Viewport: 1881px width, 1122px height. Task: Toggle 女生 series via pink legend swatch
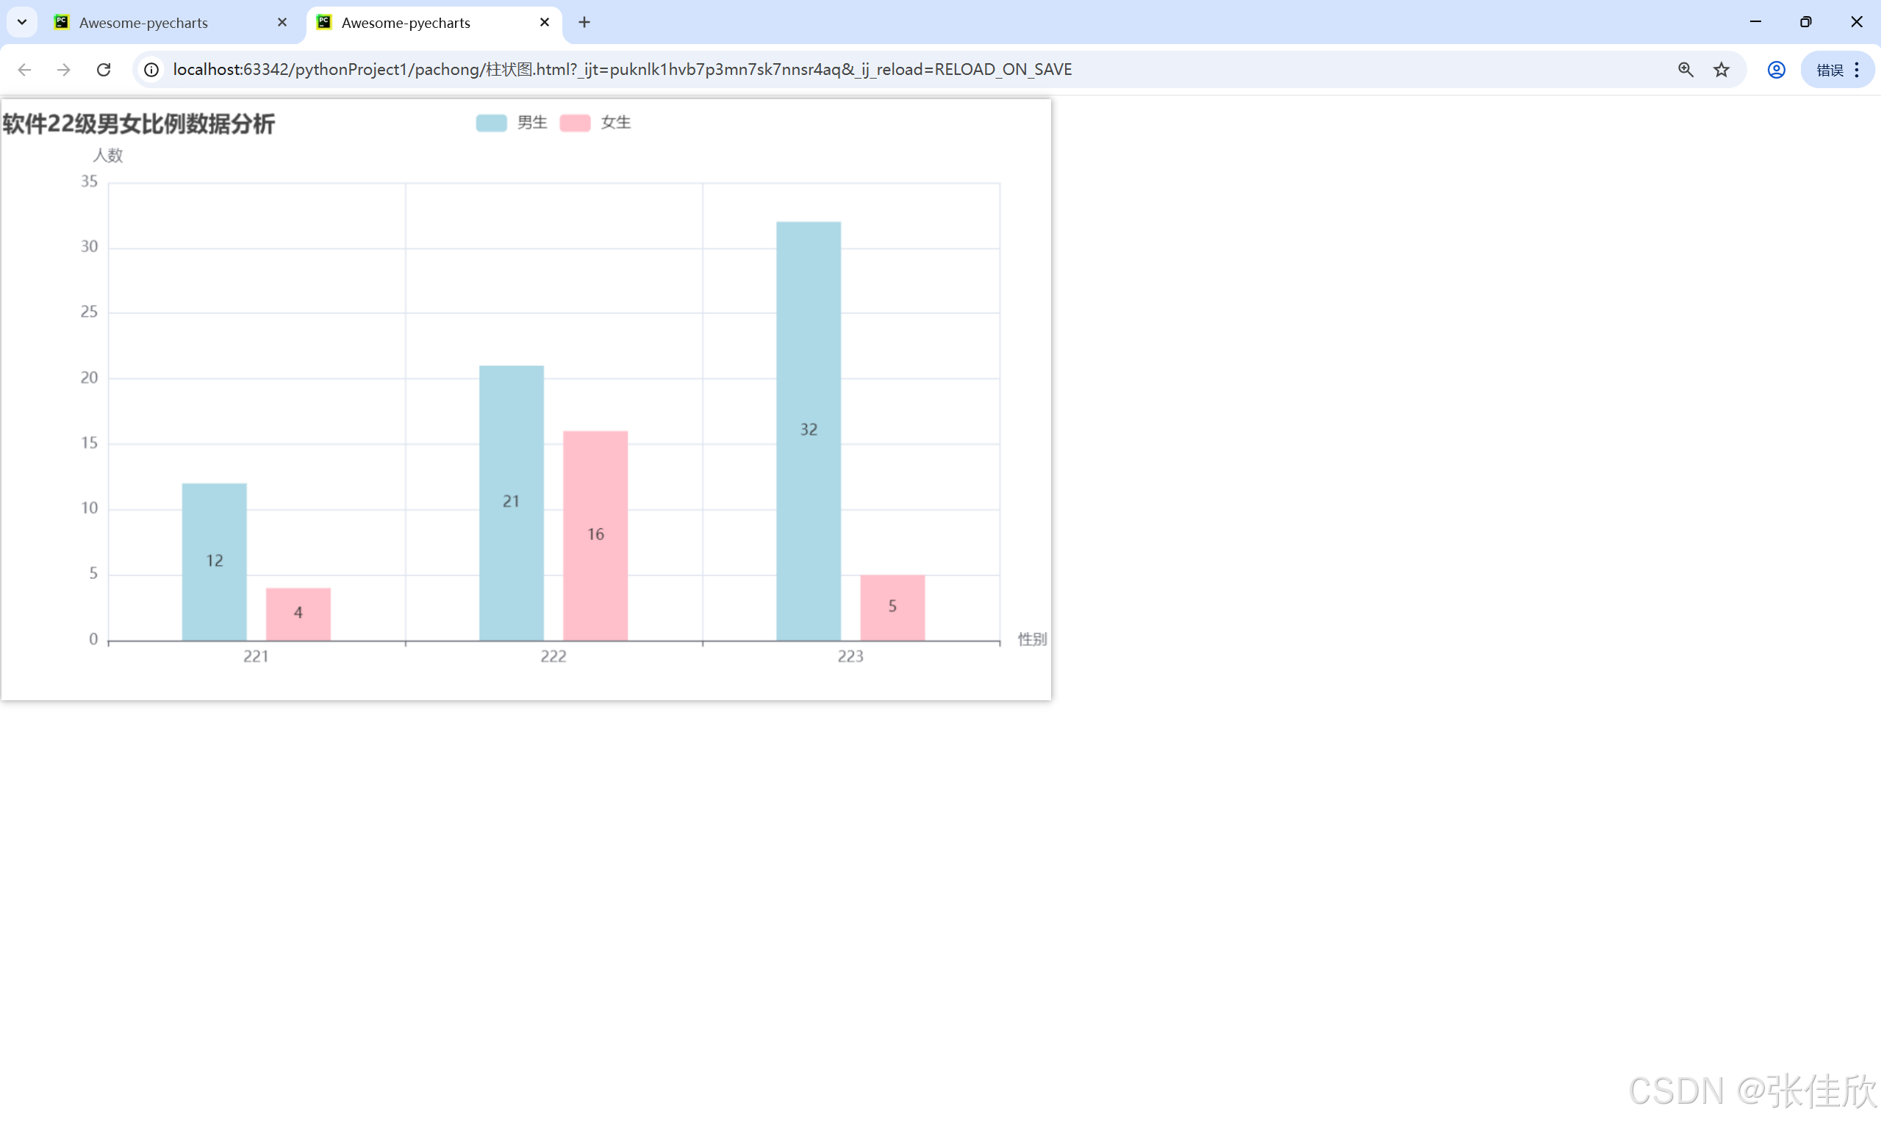point(575,123)
